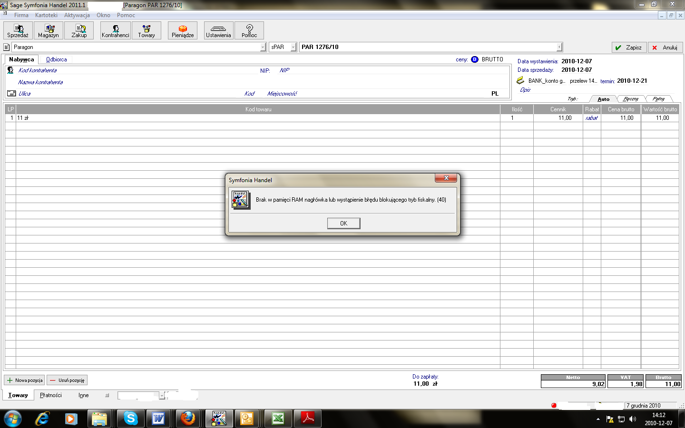
Task: Expand the PAR 1276/10 number dropdown
Action: click(559, 47)
